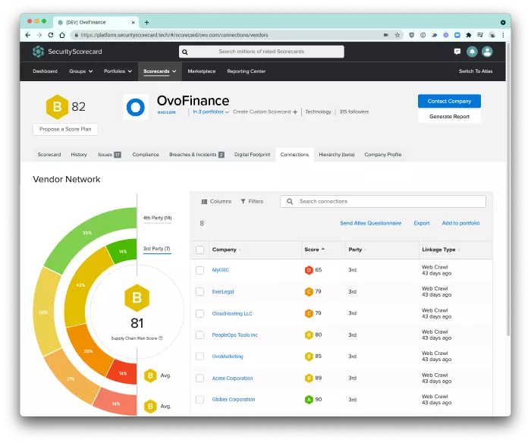Sort by the Linkage Type column header
Image resolution: width=531 pixels, height=443 pixels.
coord(441,250)
